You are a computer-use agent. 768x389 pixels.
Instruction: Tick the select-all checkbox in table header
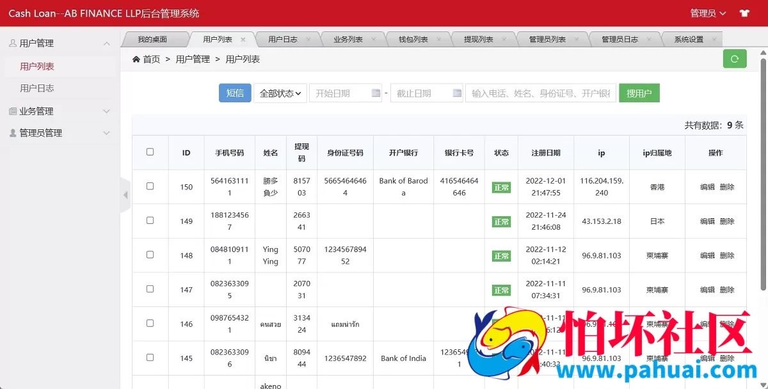point(150,152)
